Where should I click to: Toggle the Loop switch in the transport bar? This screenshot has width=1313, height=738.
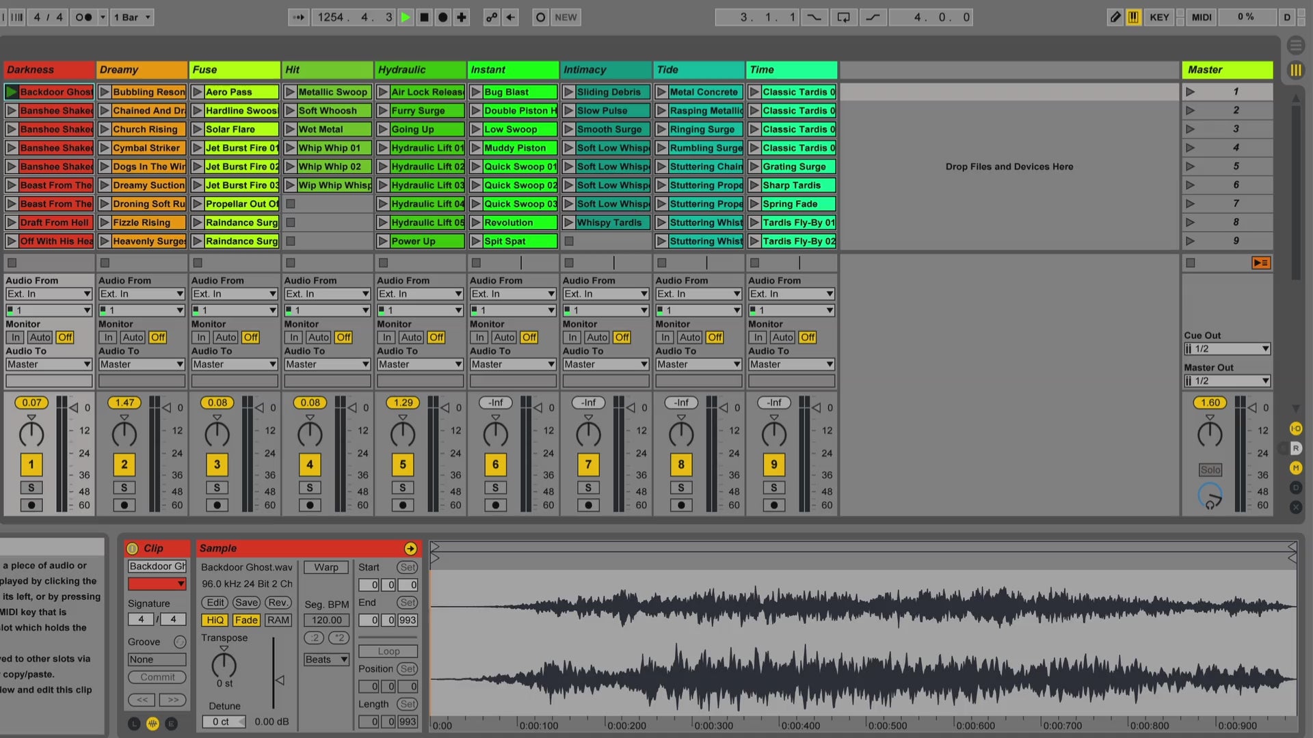[843, 17]
